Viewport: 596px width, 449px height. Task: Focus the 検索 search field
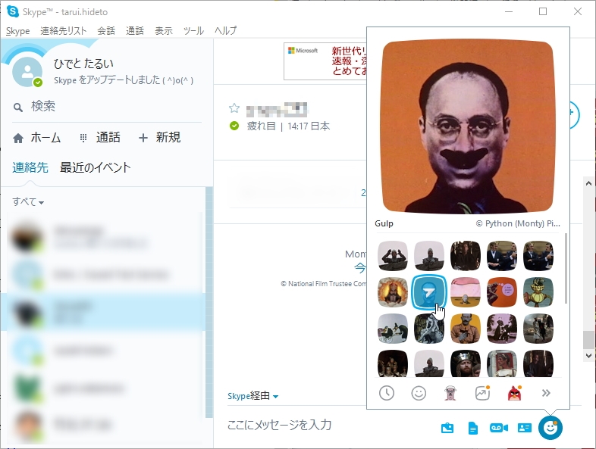click(106, 106)
